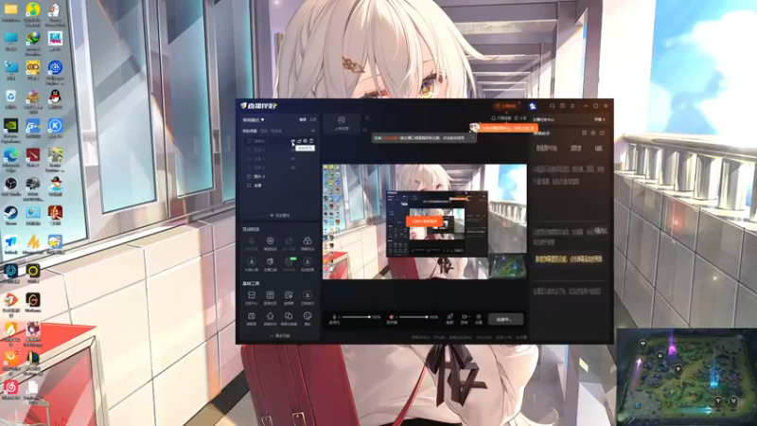
Task: Open the 详情 link in the task center header
Action: 600,119
